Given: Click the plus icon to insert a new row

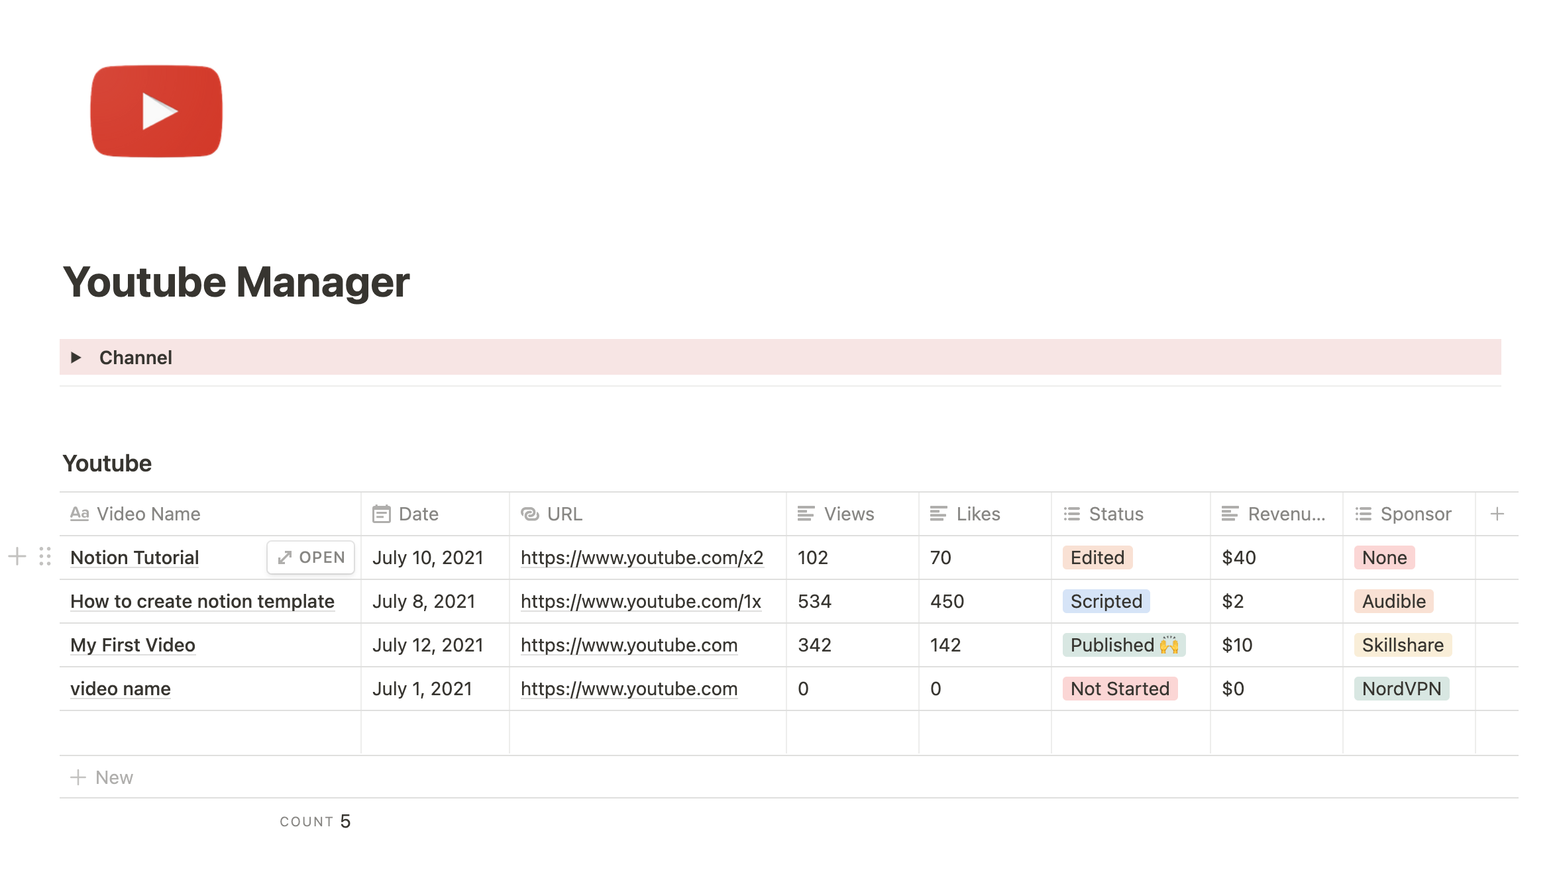Looking at the screenshot, I should (x=16, y=557).
